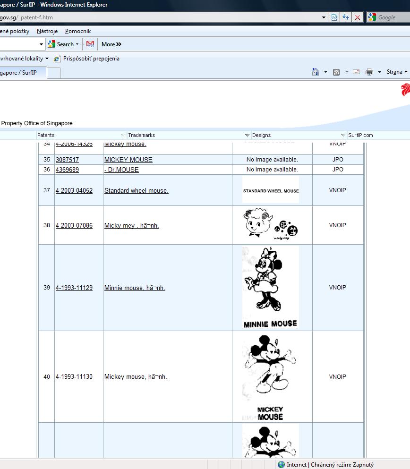Expand the feeds dropdown arrow
Image resolution: width=410 pixels, height=469 pixels.
[347, 72]
